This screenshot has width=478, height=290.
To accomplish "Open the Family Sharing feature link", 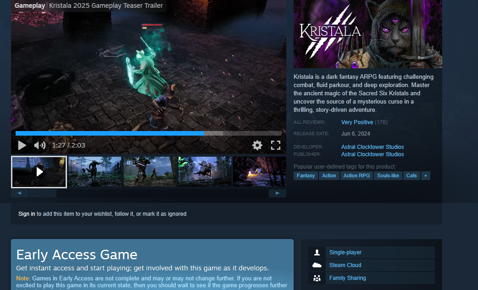I will point(348,278).
